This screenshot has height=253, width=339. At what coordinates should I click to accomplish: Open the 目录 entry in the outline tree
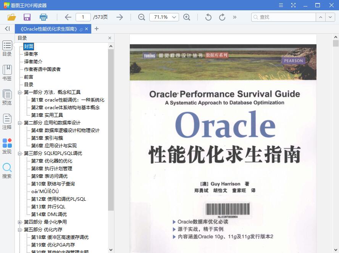29,84
